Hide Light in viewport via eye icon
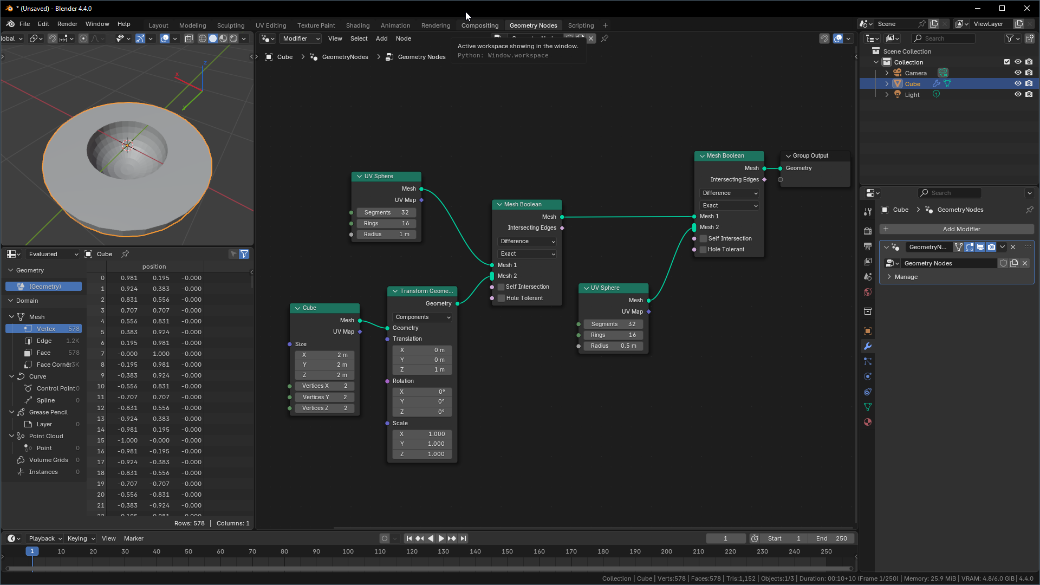Image resolution: width=1040 pixels, height=585 pixels. (x=1018, y=94)
